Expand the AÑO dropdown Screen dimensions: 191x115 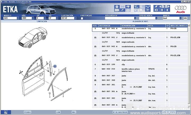tap(33, 18)
